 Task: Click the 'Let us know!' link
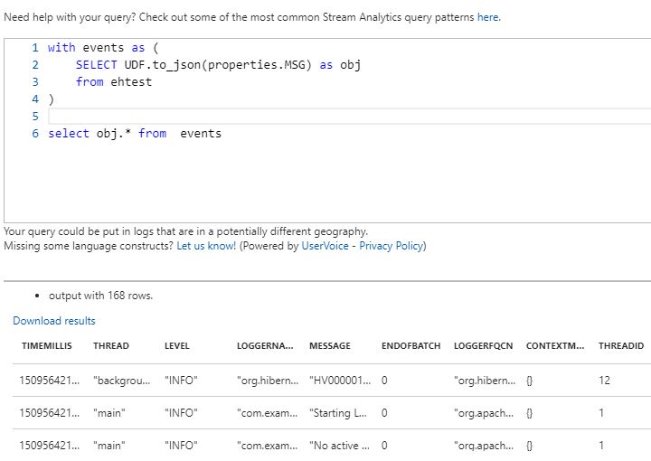tap(206, 246)
